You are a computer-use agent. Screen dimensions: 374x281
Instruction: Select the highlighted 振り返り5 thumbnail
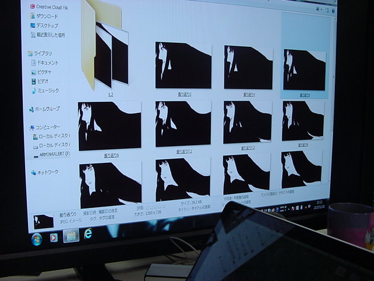pos(304,70)
